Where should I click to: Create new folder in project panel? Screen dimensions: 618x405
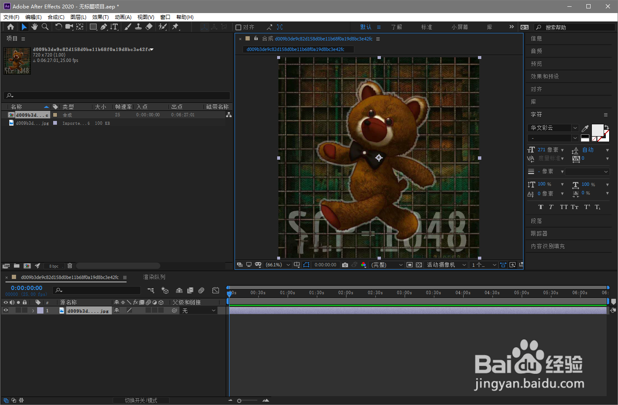[x=16, y=266]
